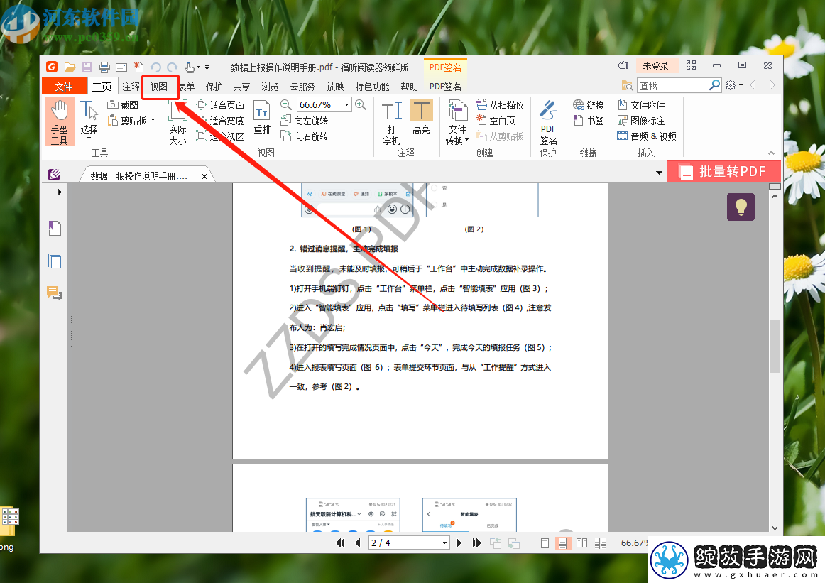Collapse the ribbon with the chevron

771,153
